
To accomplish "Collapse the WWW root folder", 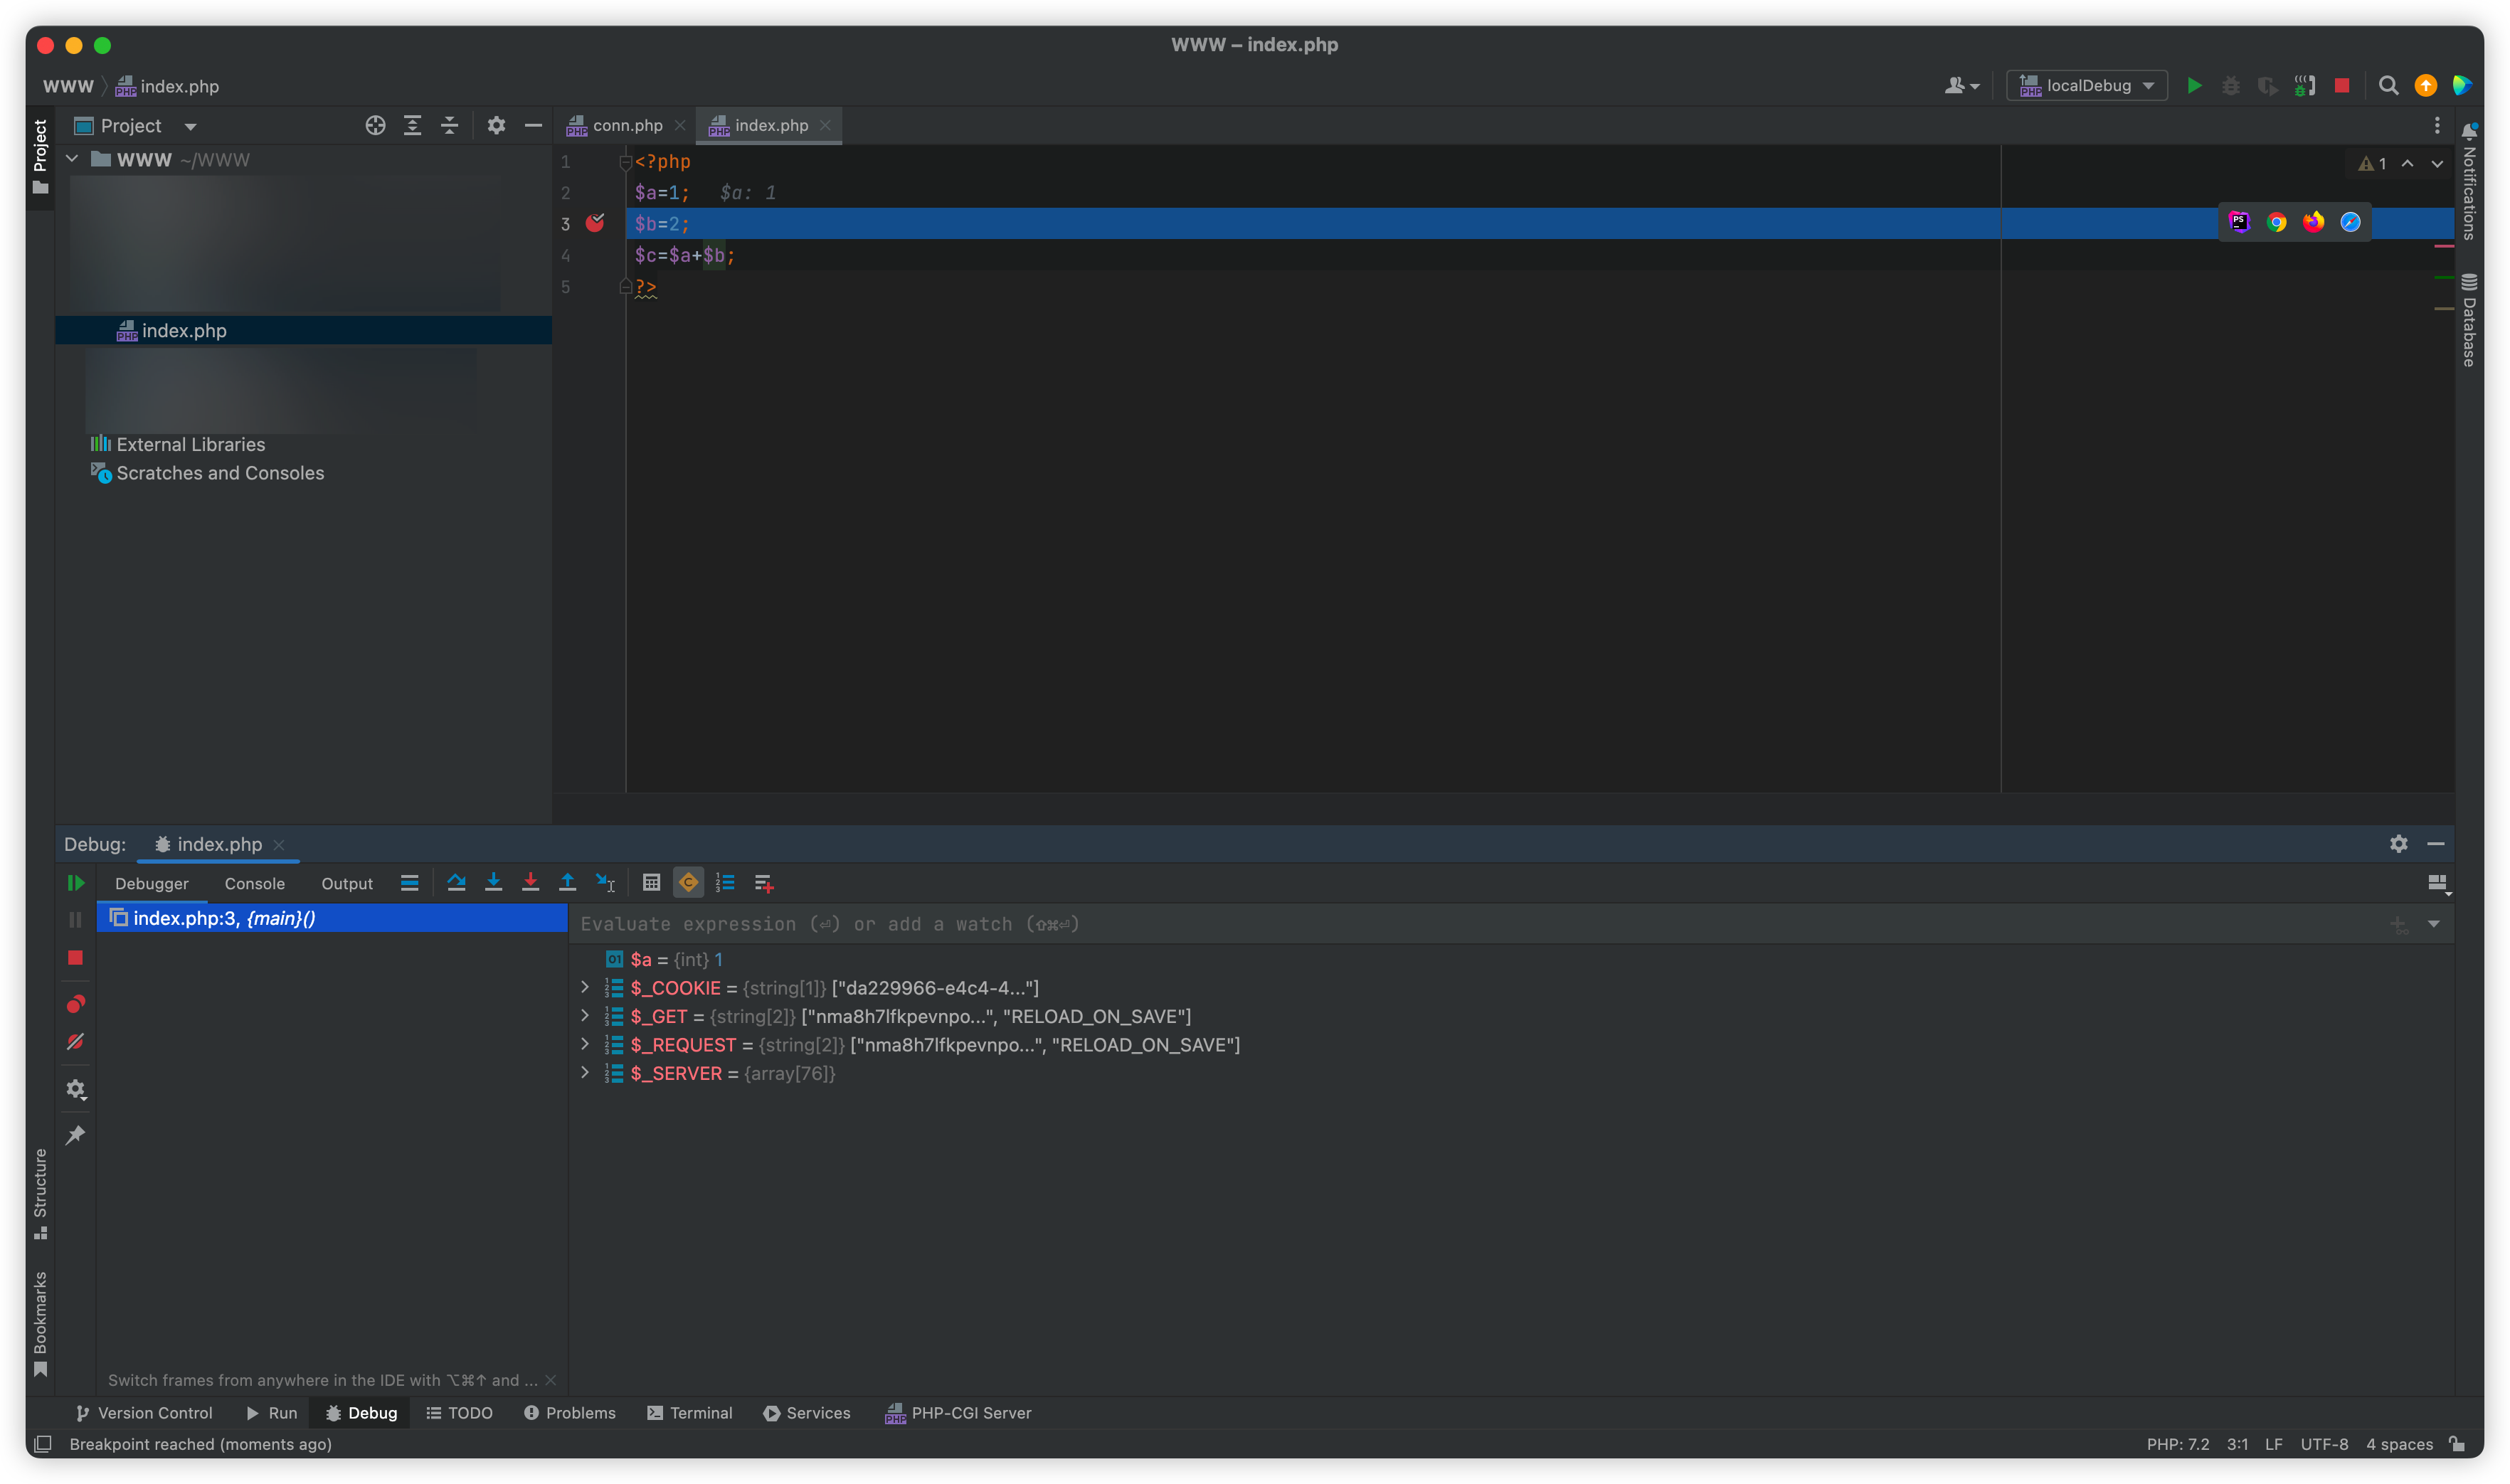I will (73, 159).
